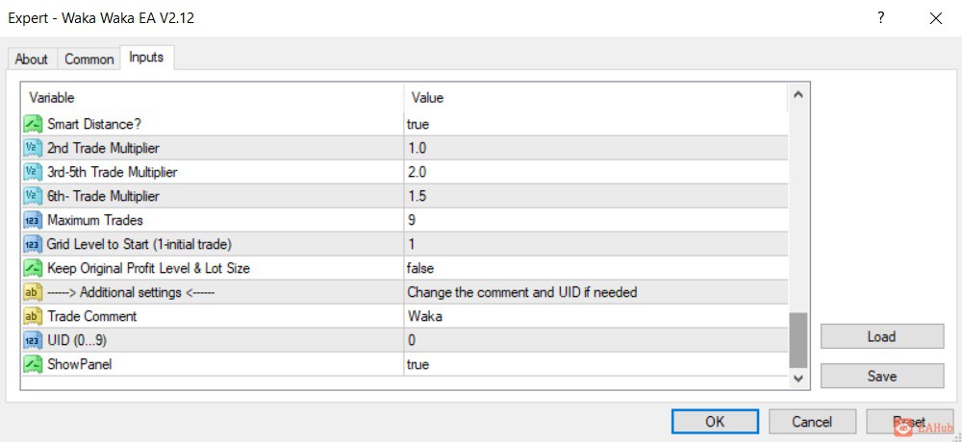Select the Inputs tab
Viewport: 962px width, 442px height.
[146, 58]
